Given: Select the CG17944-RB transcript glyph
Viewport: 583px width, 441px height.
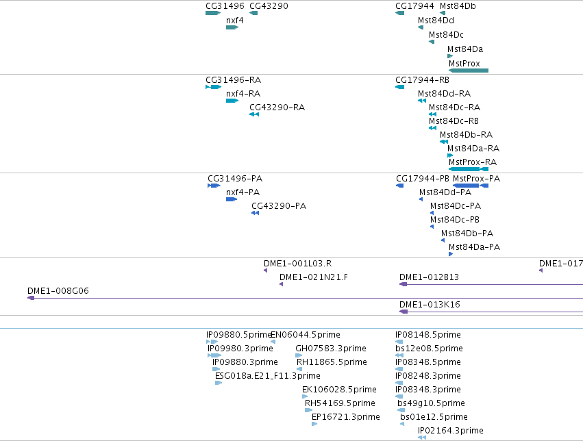Looking at the screenshot, I should (x=399, y=87).
